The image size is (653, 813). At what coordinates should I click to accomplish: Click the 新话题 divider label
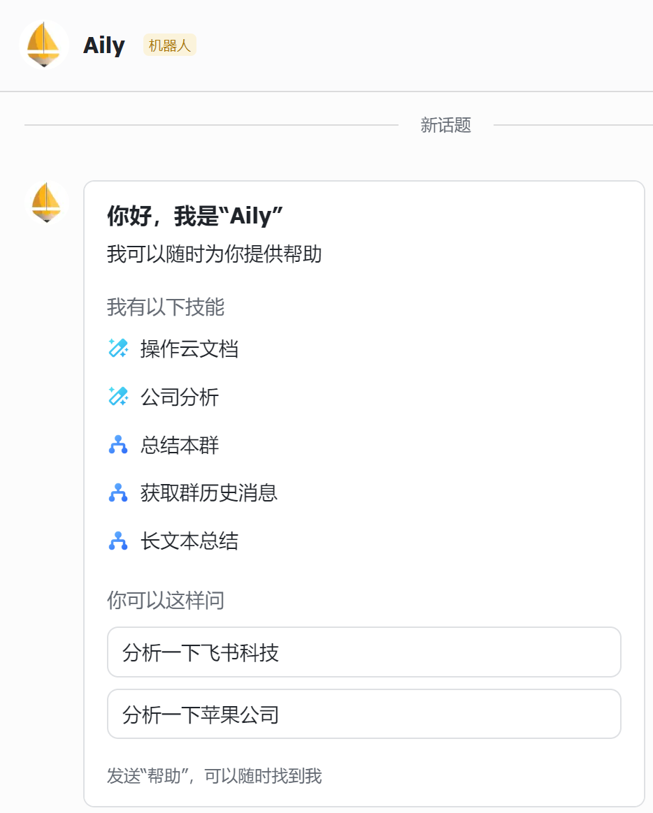[445, 125]
